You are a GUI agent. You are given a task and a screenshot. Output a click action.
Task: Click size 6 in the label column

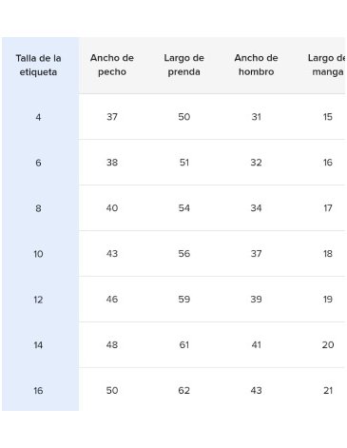38,163
